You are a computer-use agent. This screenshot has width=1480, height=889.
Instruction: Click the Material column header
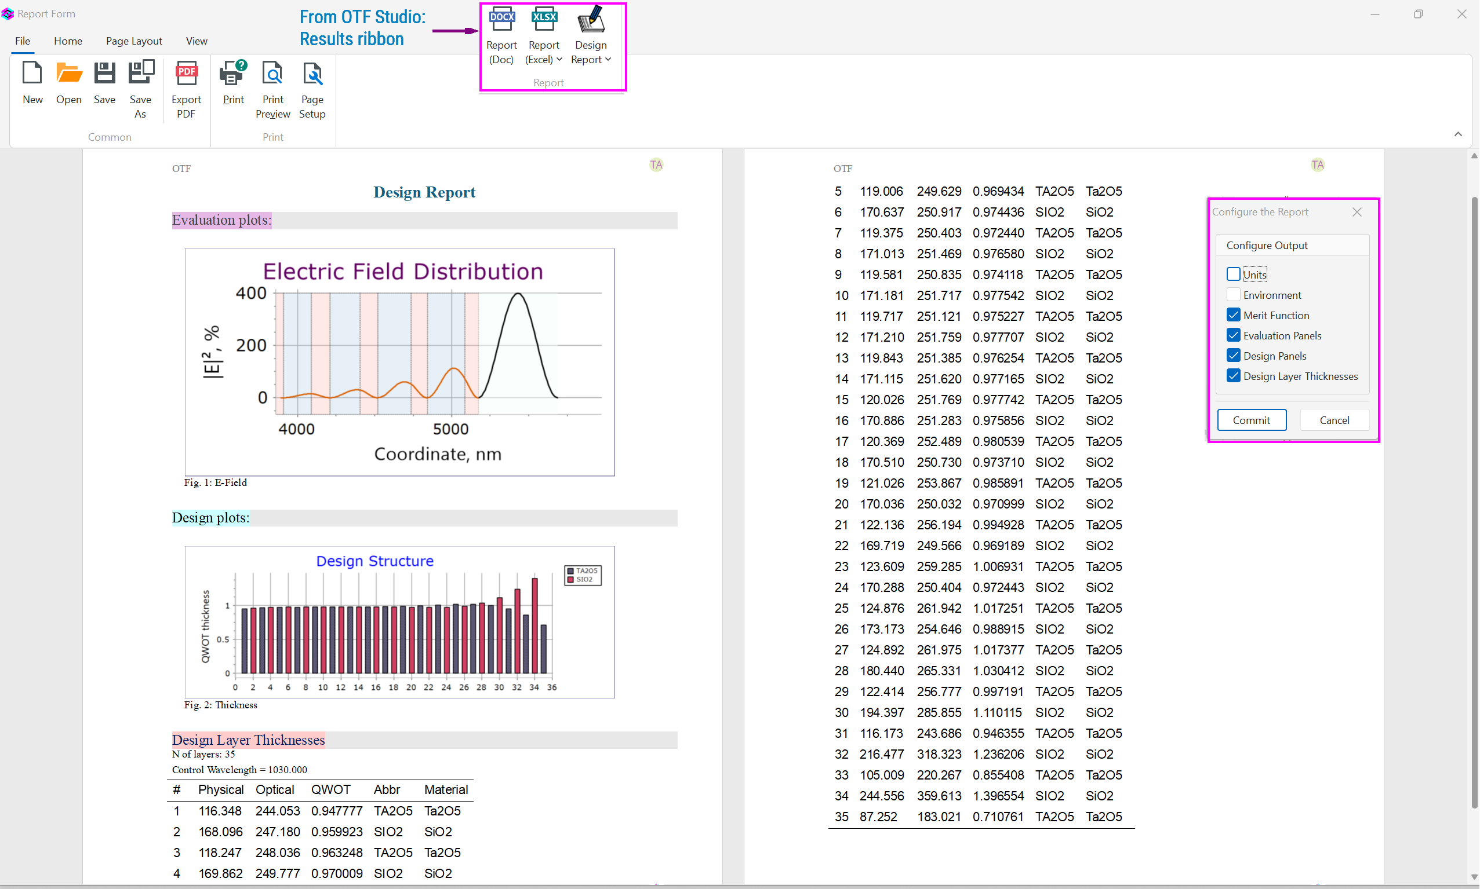[446, 790]
